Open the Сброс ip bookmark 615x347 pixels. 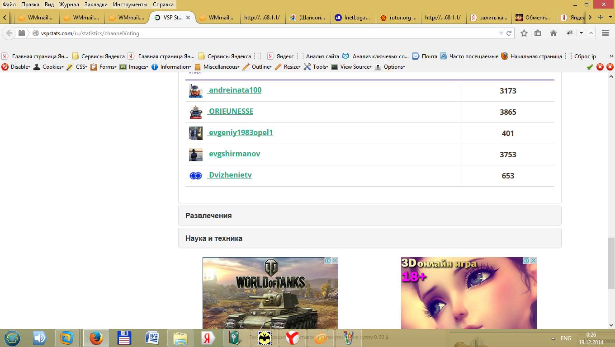[581, 56]
